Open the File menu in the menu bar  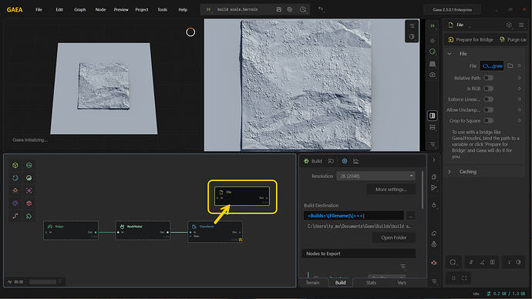tap(39, 9)
